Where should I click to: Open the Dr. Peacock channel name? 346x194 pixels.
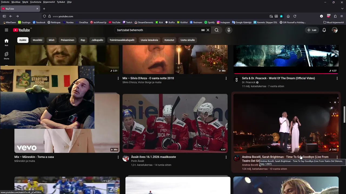(249, 82)
